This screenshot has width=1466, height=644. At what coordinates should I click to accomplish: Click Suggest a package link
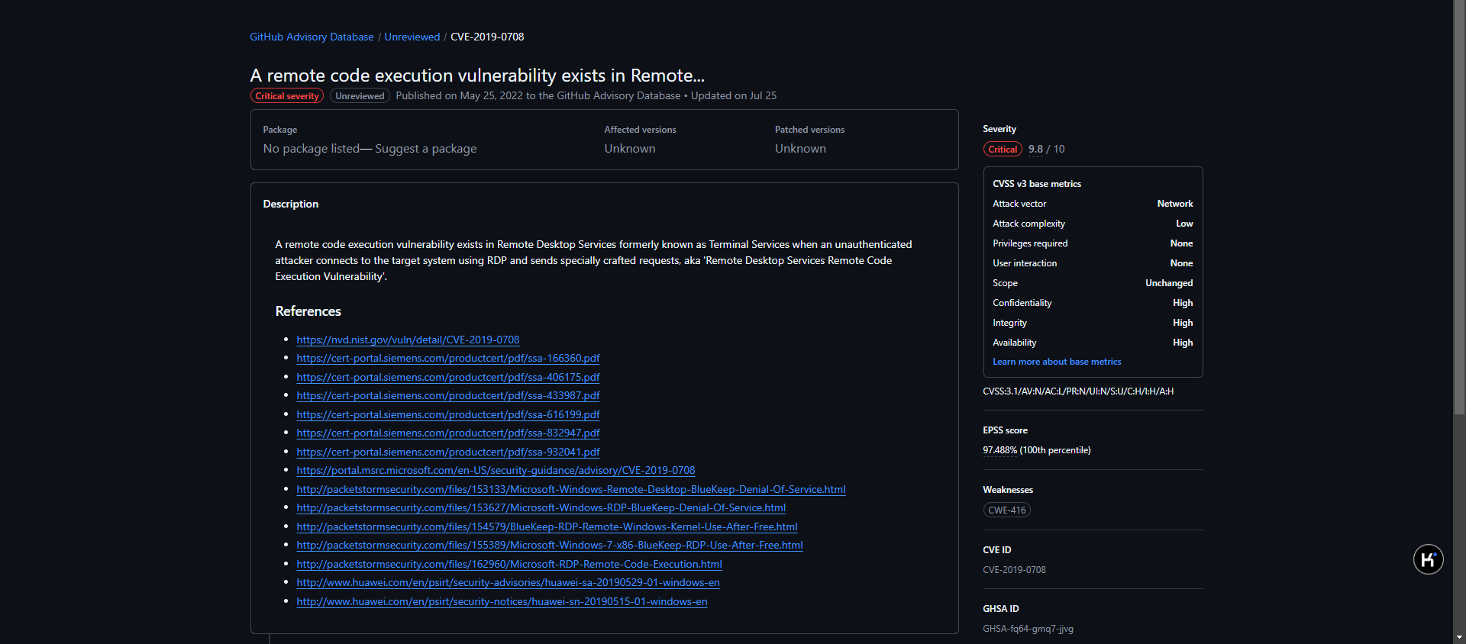pyautogui.click(x=425, y=149)
